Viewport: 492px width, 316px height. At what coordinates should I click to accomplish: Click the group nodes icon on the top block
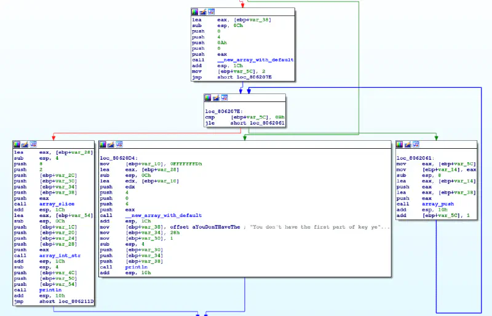211,12
